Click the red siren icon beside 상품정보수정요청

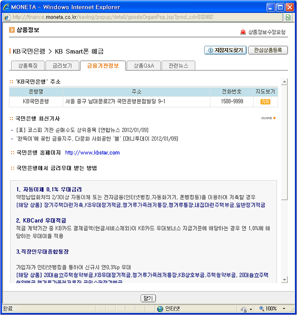tap(243, 32)
